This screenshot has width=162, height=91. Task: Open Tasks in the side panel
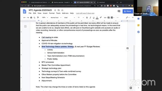(x=138, y=32)
